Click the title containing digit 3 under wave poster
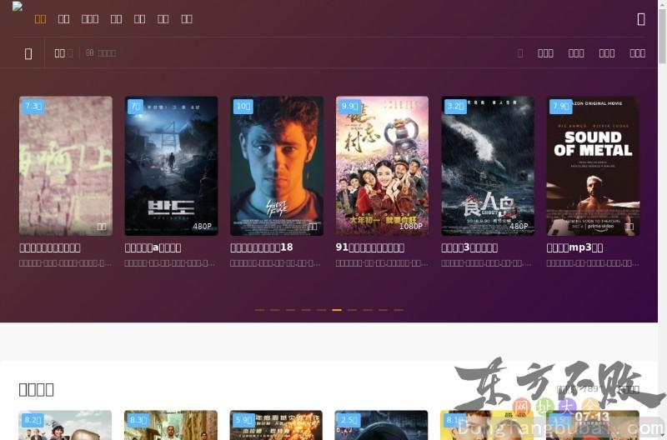Screen dimensions: 667x440 click(x=469, y=247)
